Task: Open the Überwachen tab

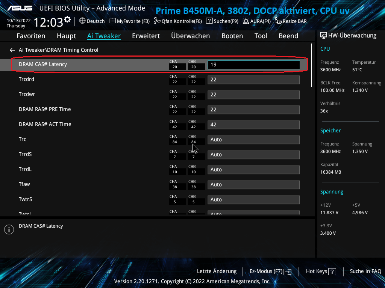Action: [191, 36]
